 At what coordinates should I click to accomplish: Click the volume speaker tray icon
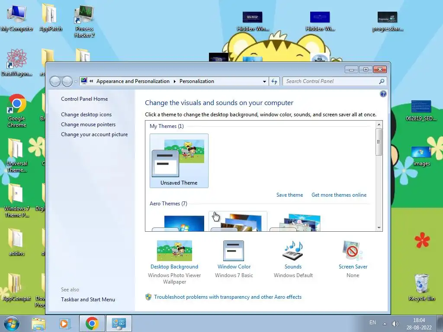click(x=395, y=323)
